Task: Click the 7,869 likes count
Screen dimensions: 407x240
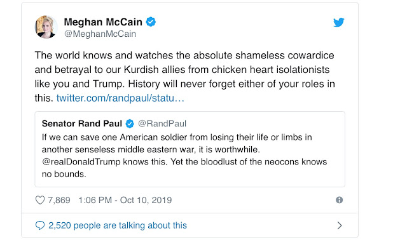Action: (x=59, y=200)
